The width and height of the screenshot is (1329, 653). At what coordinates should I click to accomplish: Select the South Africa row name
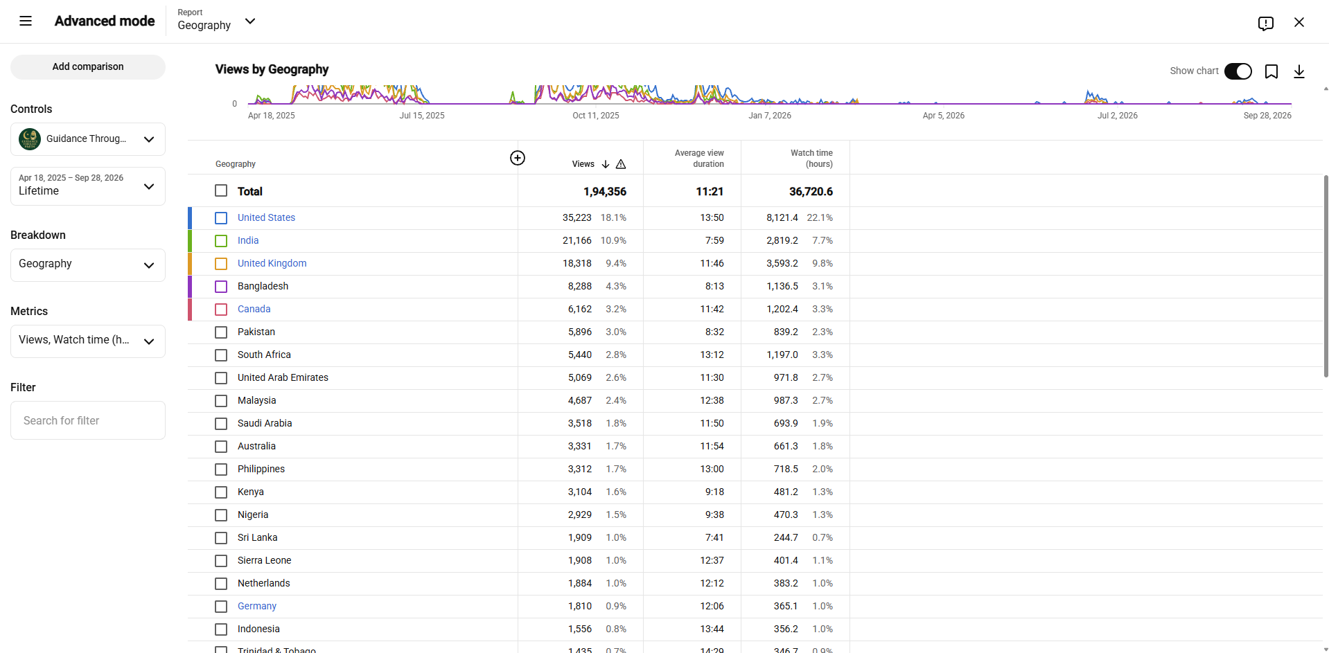pos(264,355)
